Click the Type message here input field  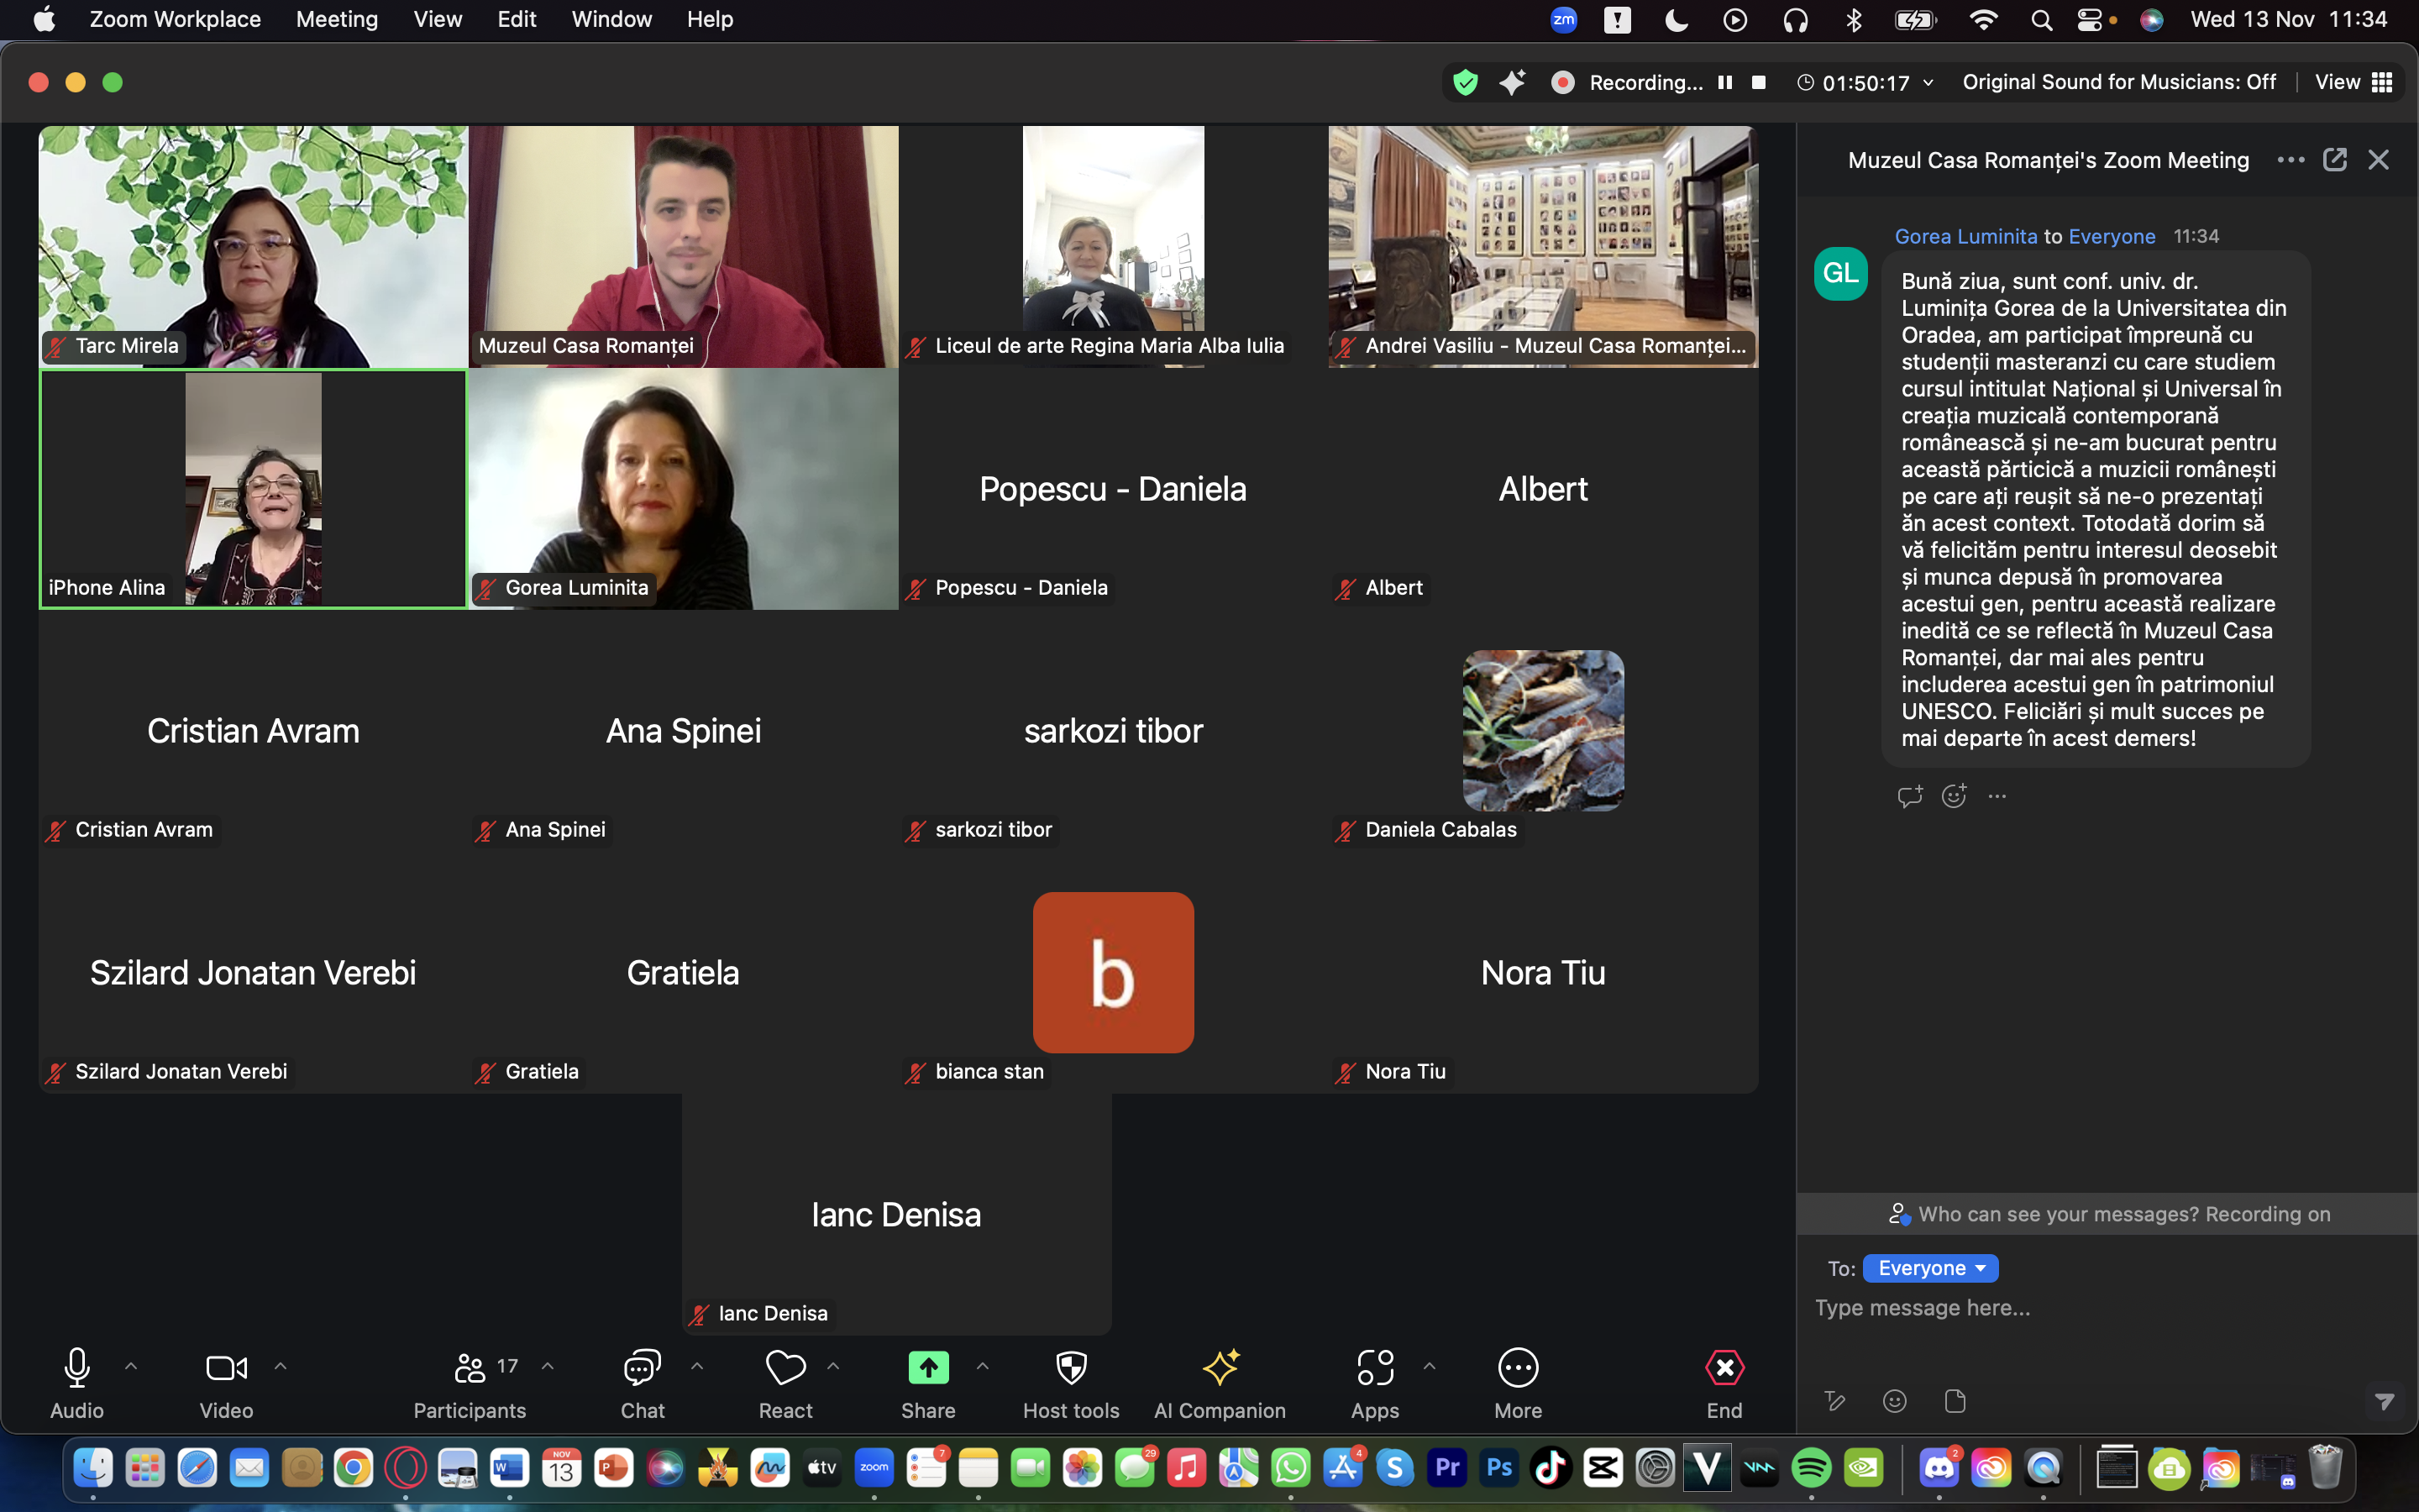[2099, 1308]
